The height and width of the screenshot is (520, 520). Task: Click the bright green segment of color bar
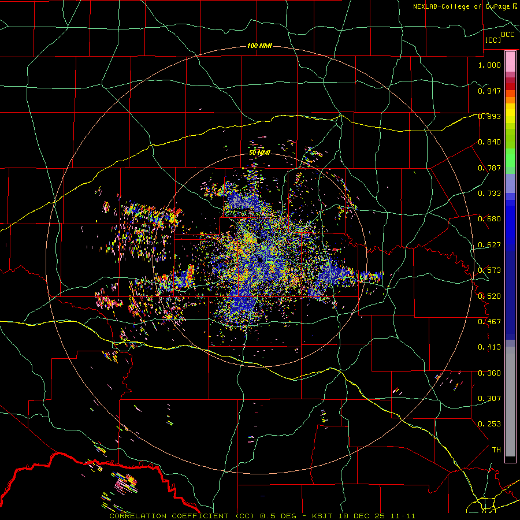coord(510,158)
